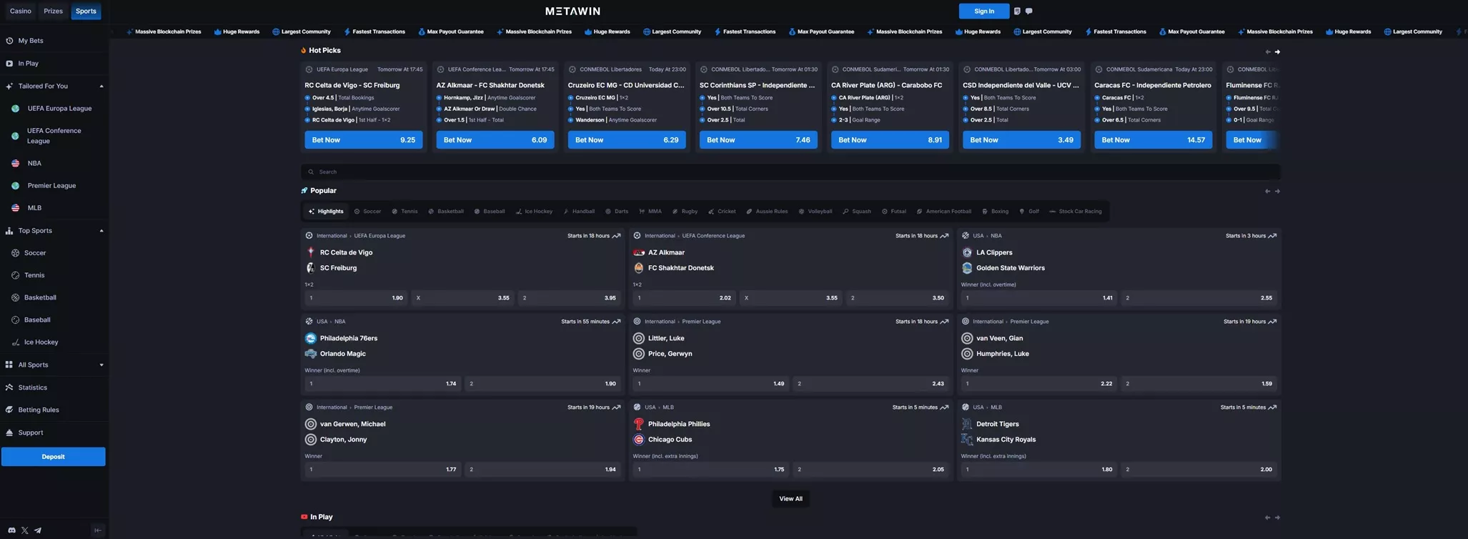Open the chat bubble icon in header
Screen dimensions: 1468x539
coord(1029,11)
